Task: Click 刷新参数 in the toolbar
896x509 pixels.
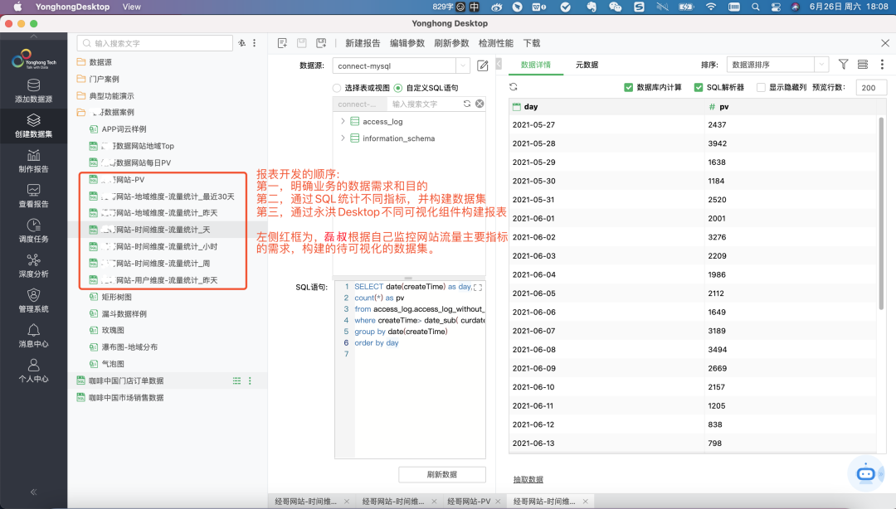Action: pos(451,43)
